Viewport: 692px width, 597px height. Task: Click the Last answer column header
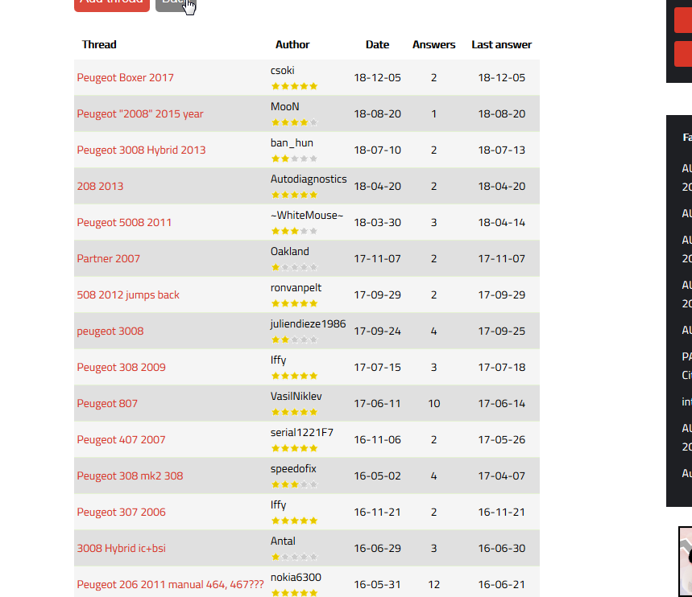(x=501, y=44)
